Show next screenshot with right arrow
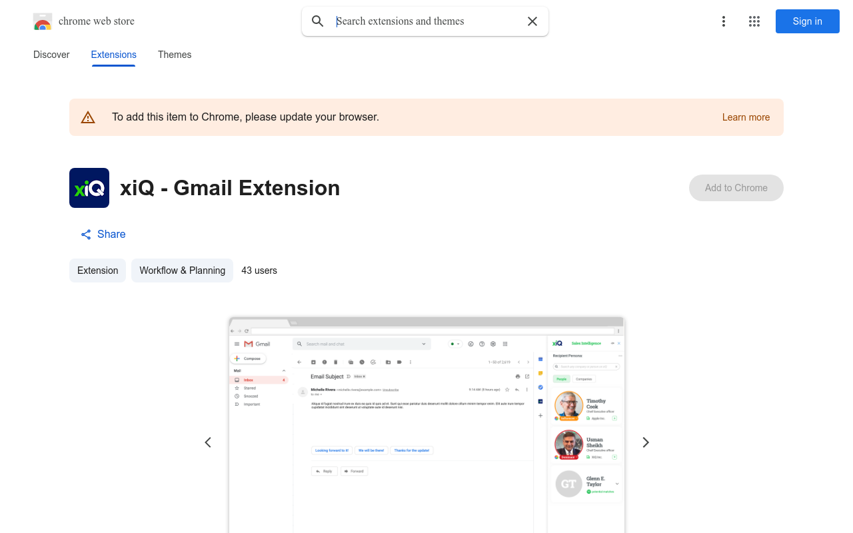 click(x=645, y=442)
